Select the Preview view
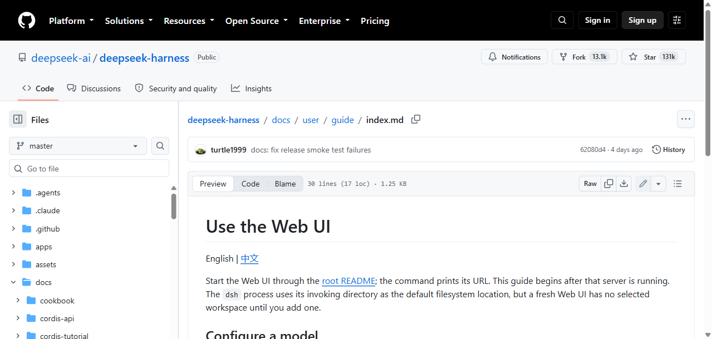712x339 pixels. (213, 184)
